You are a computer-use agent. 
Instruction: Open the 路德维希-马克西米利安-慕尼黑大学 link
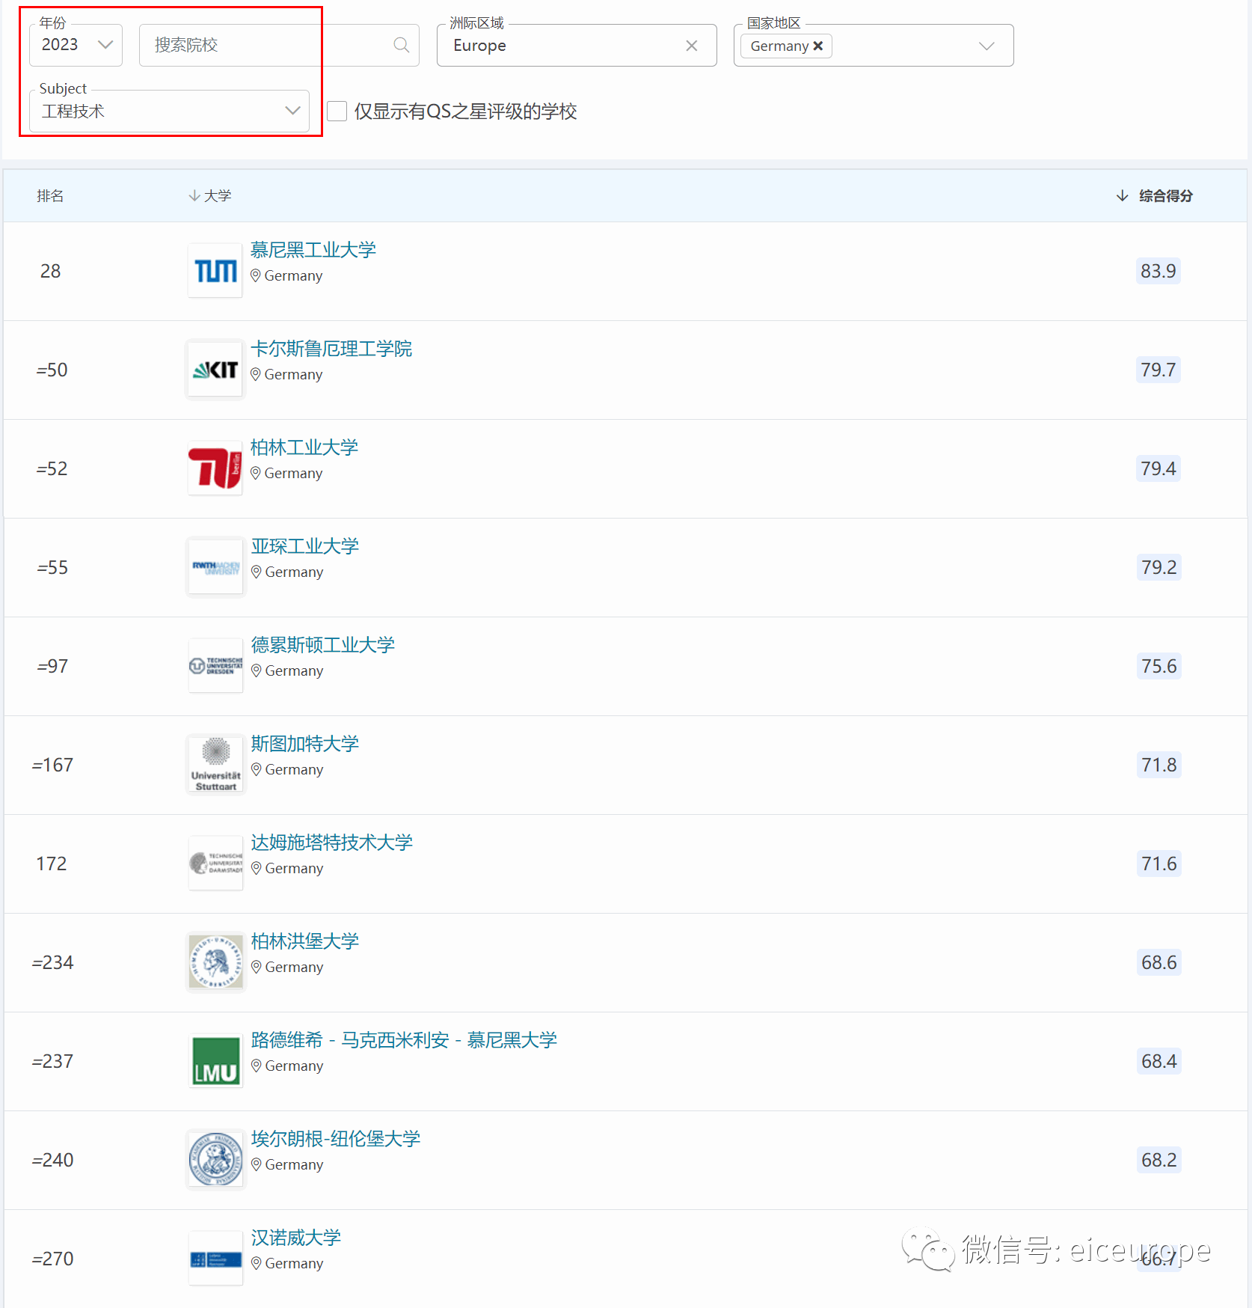404,1039
